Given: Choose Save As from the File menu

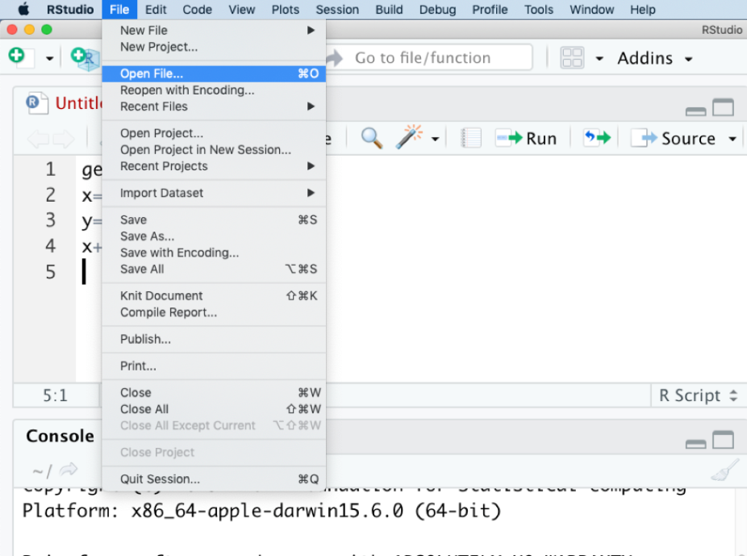Looking at the screenshot, I should 214,236.
